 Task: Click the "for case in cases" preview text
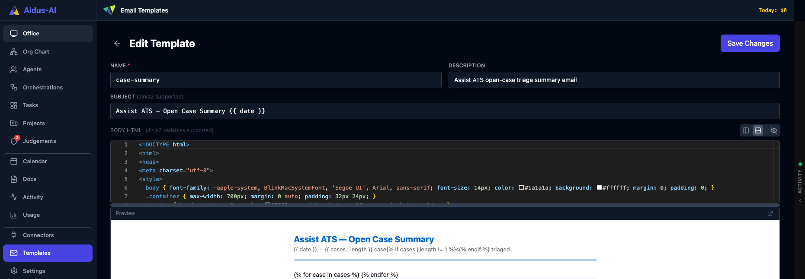(x=346, y=275)
